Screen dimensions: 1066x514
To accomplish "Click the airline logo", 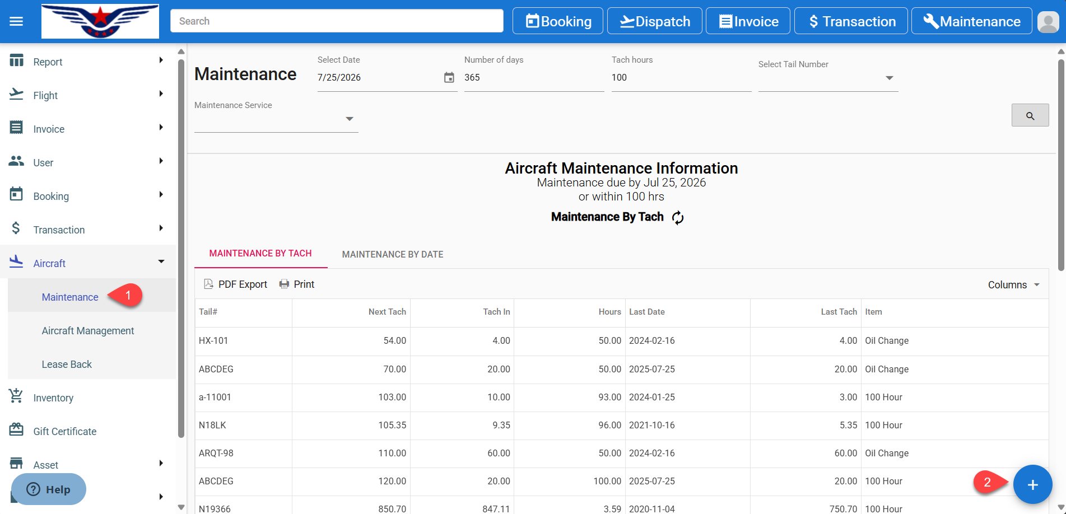I will tap(100, 21).
